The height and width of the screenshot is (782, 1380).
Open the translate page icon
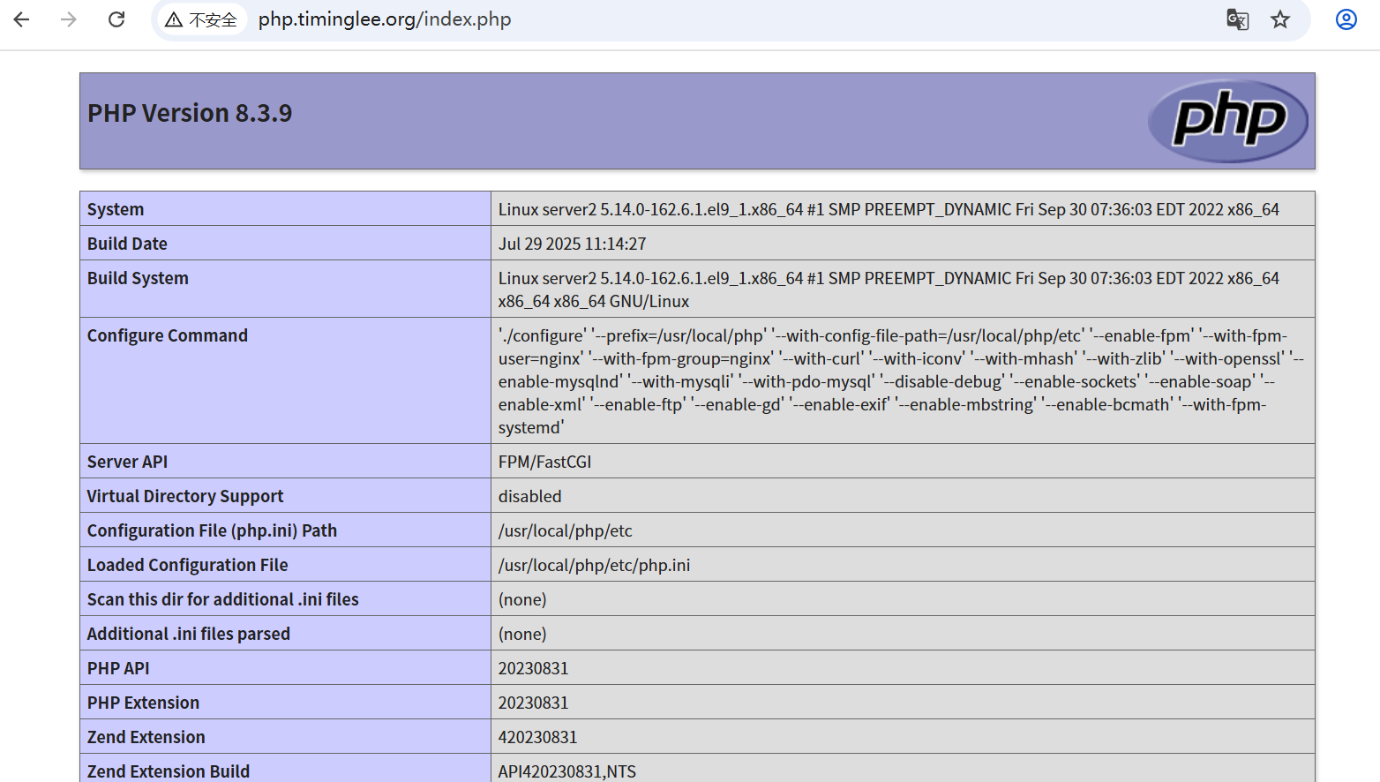point(1238,19)
